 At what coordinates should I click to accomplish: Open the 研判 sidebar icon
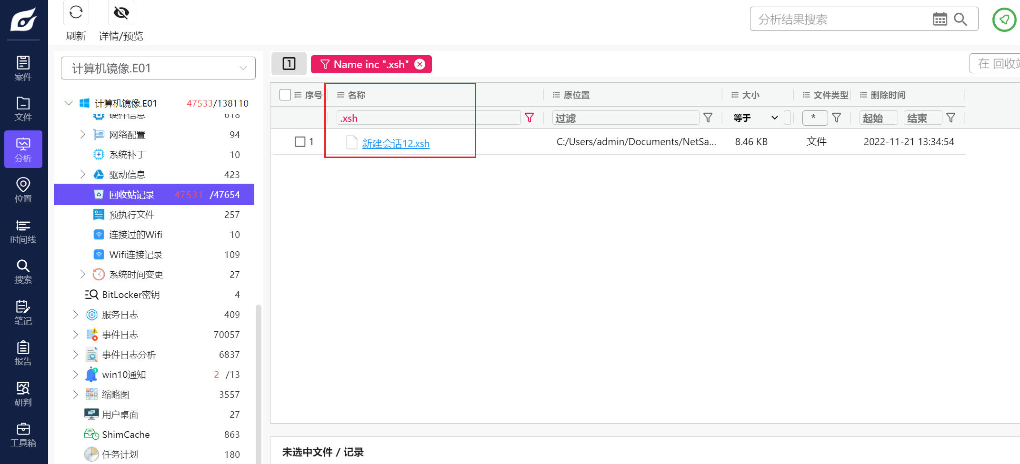(x=23, y=394)
